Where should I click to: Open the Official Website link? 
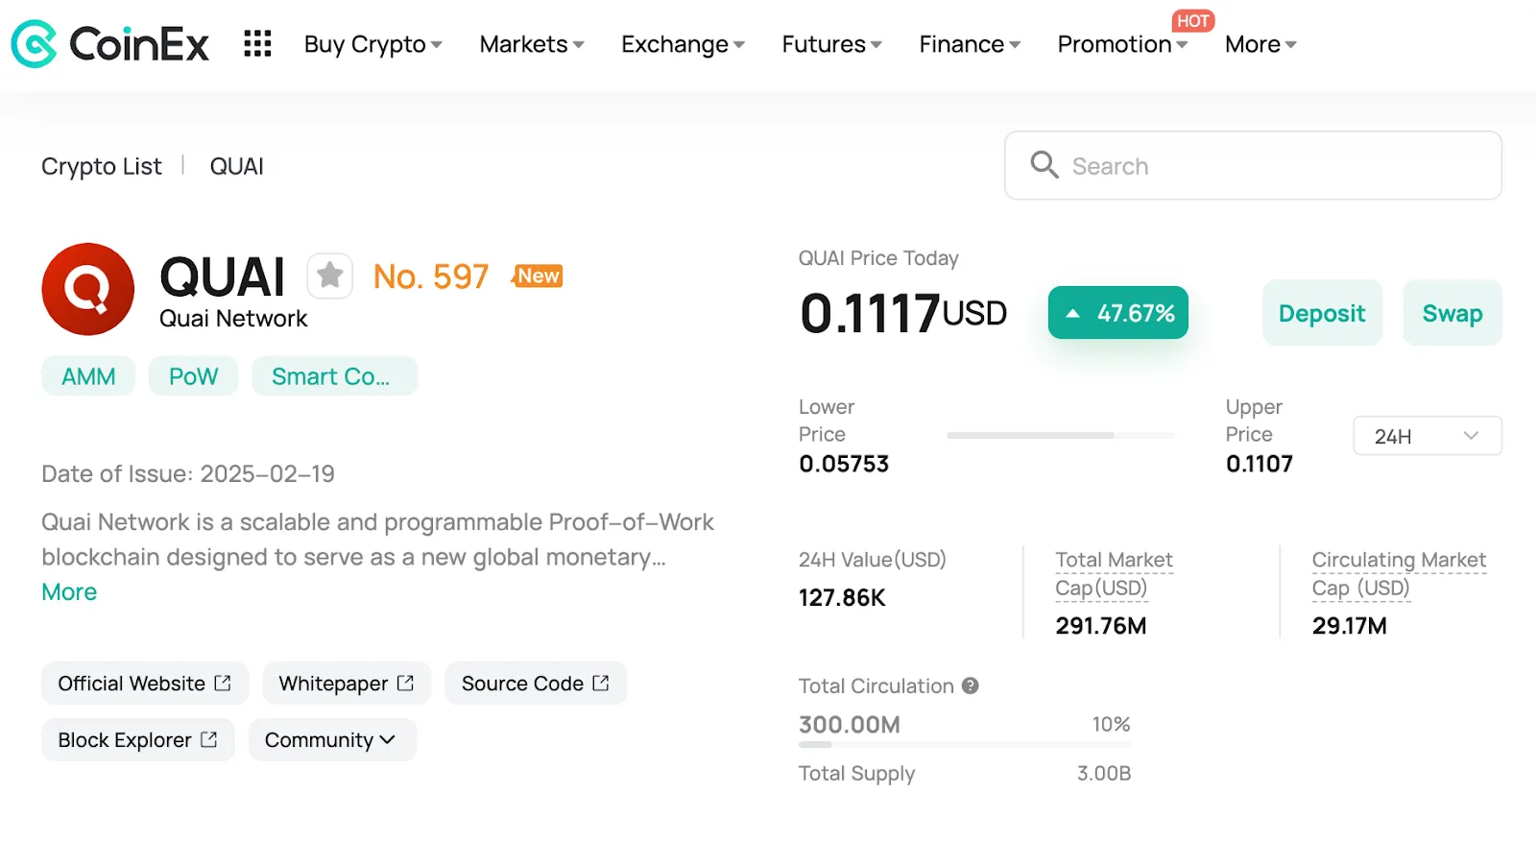click(145, 684)
